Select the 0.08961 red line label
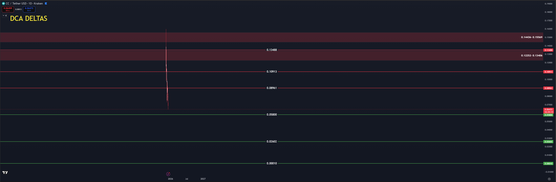Screen dimensions: 556x182 click(272, 88)
